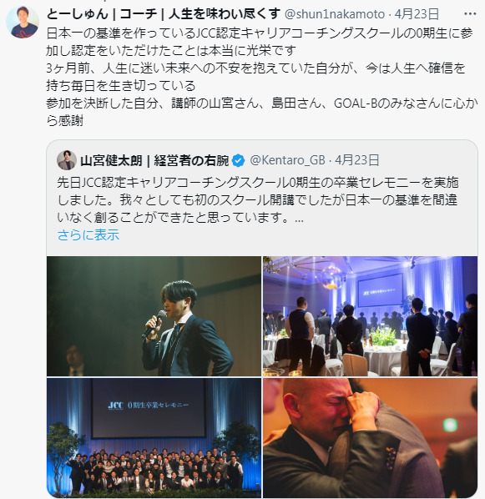This screenshot has height=499, width=485.
Task: Expand quoted tweet with さらに表示
Action: (x=88, y=234)
